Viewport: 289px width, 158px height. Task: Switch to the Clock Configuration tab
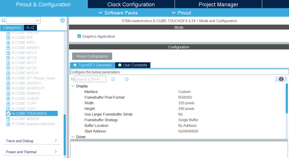click(x=131, y=4)
